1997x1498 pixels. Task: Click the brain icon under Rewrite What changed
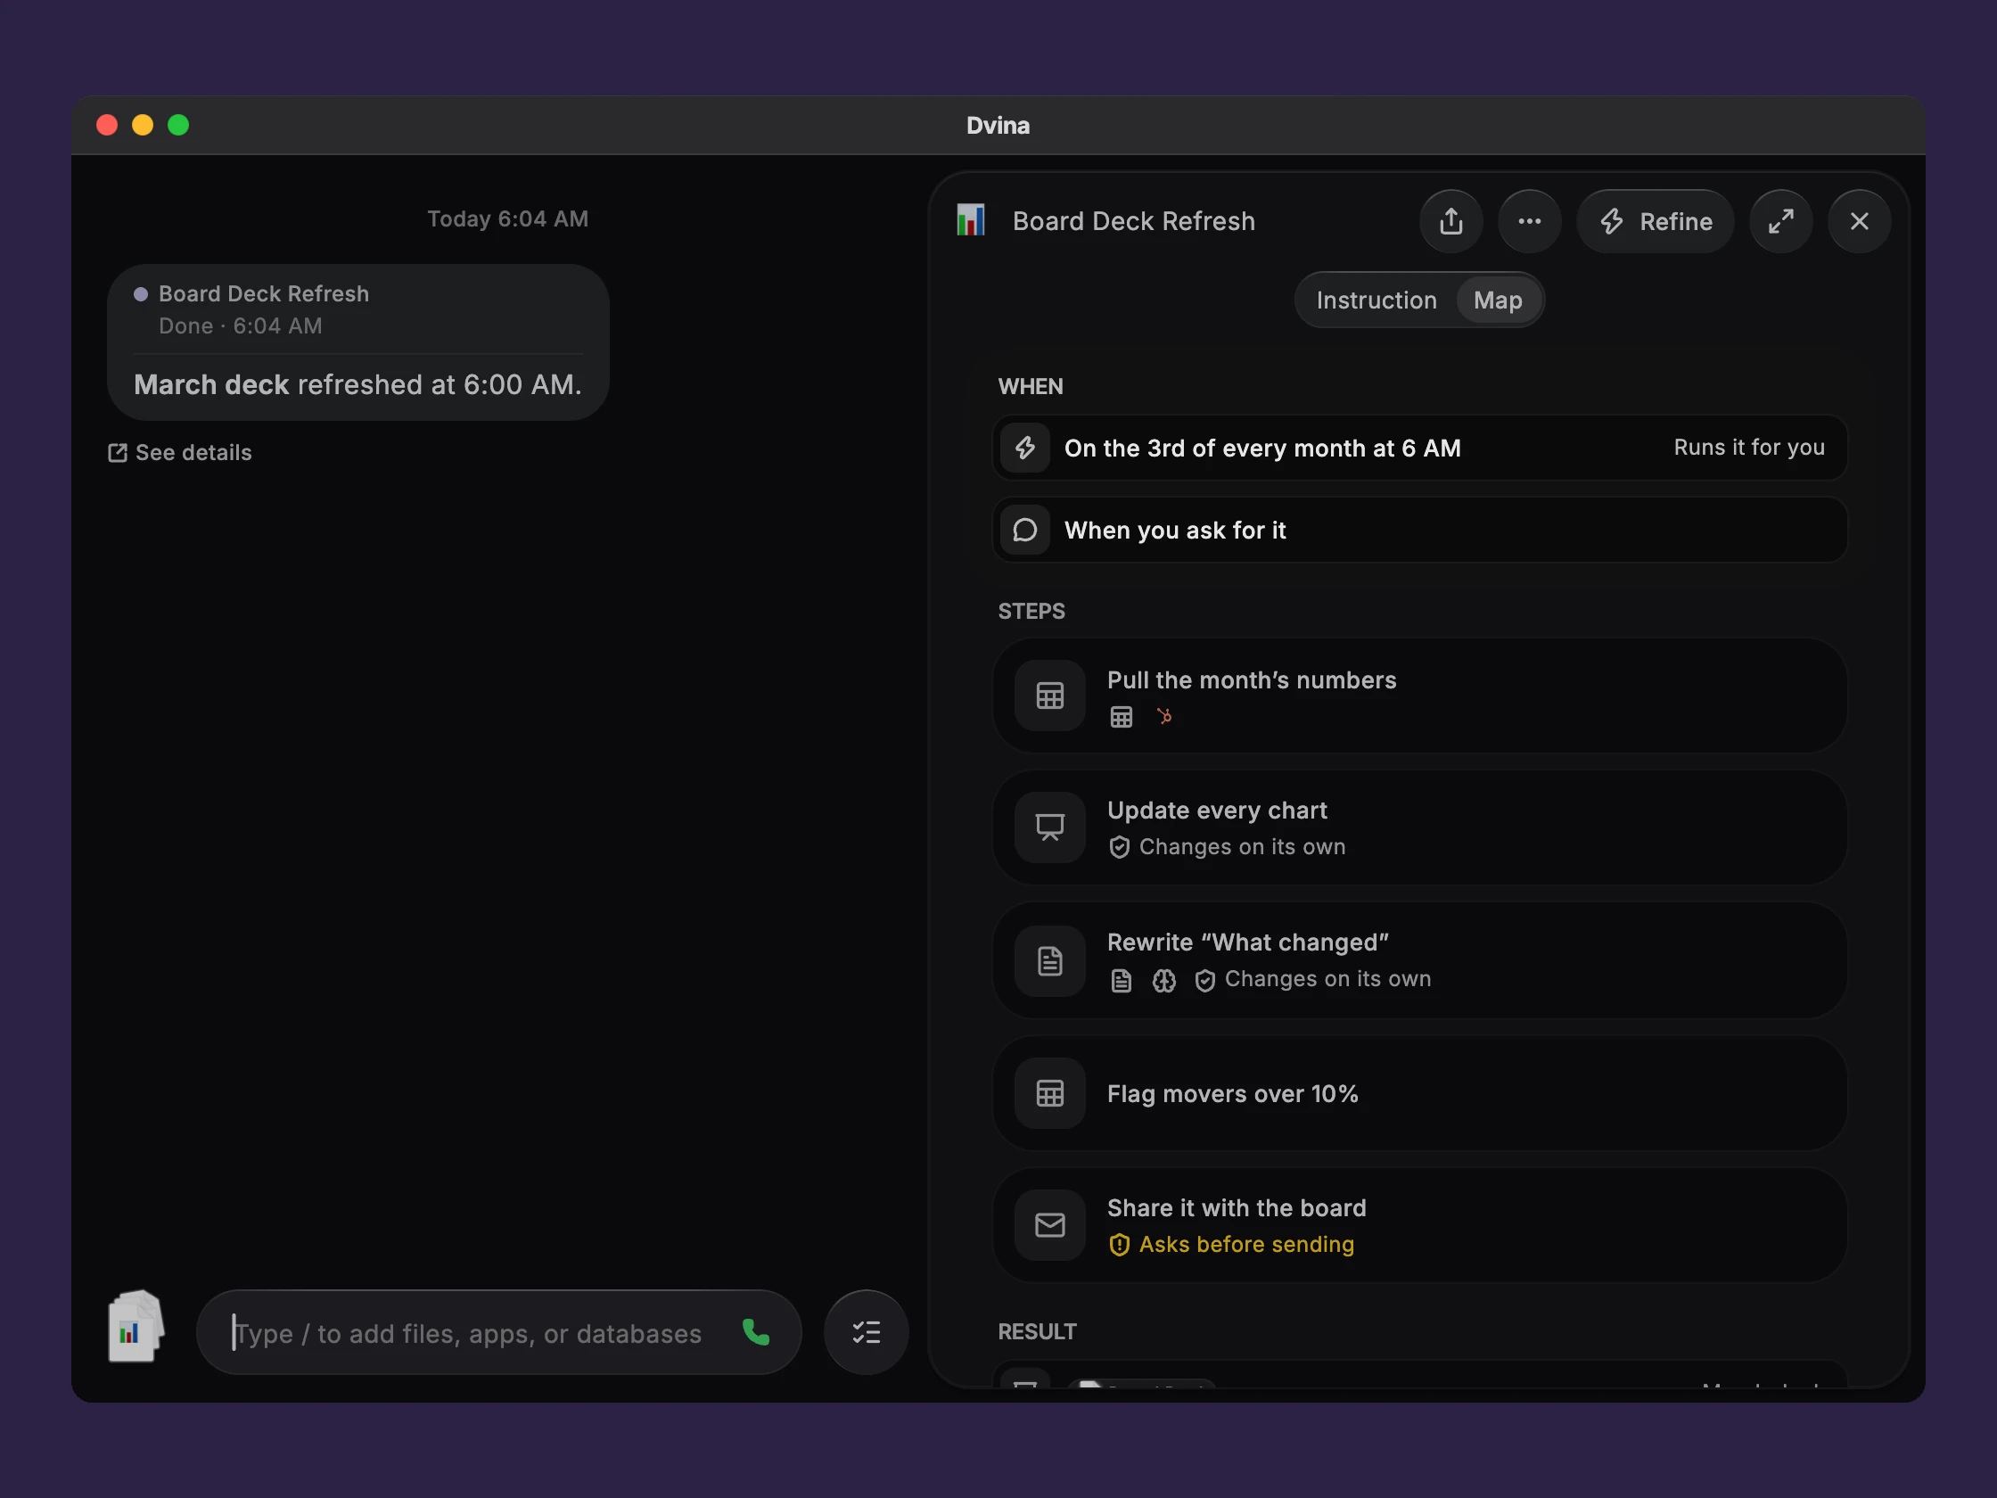click(1163, 981)
